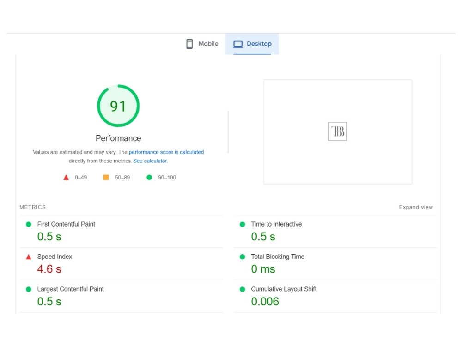Click the green circle 90–100 legend icon
The width and height of the screenshot is (462, 346).
pyautogui.click(x=149, y=178)
